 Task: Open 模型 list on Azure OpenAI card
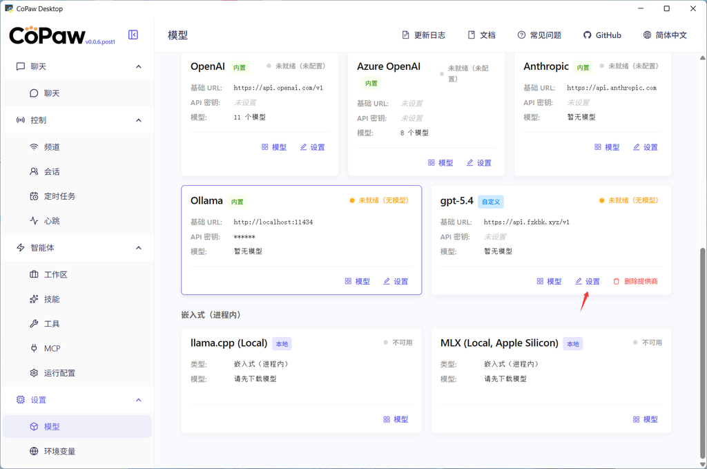(x=440, y=163)
